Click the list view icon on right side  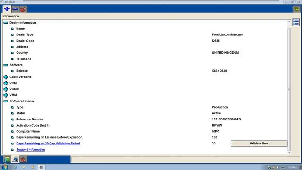click(x=296, y=22)
